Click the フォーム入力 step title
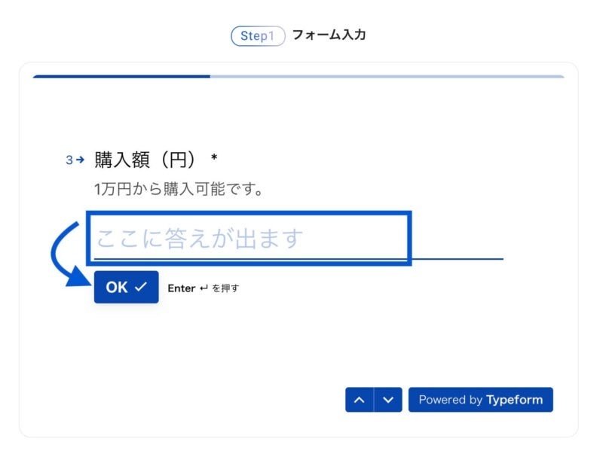 point(329,35)
